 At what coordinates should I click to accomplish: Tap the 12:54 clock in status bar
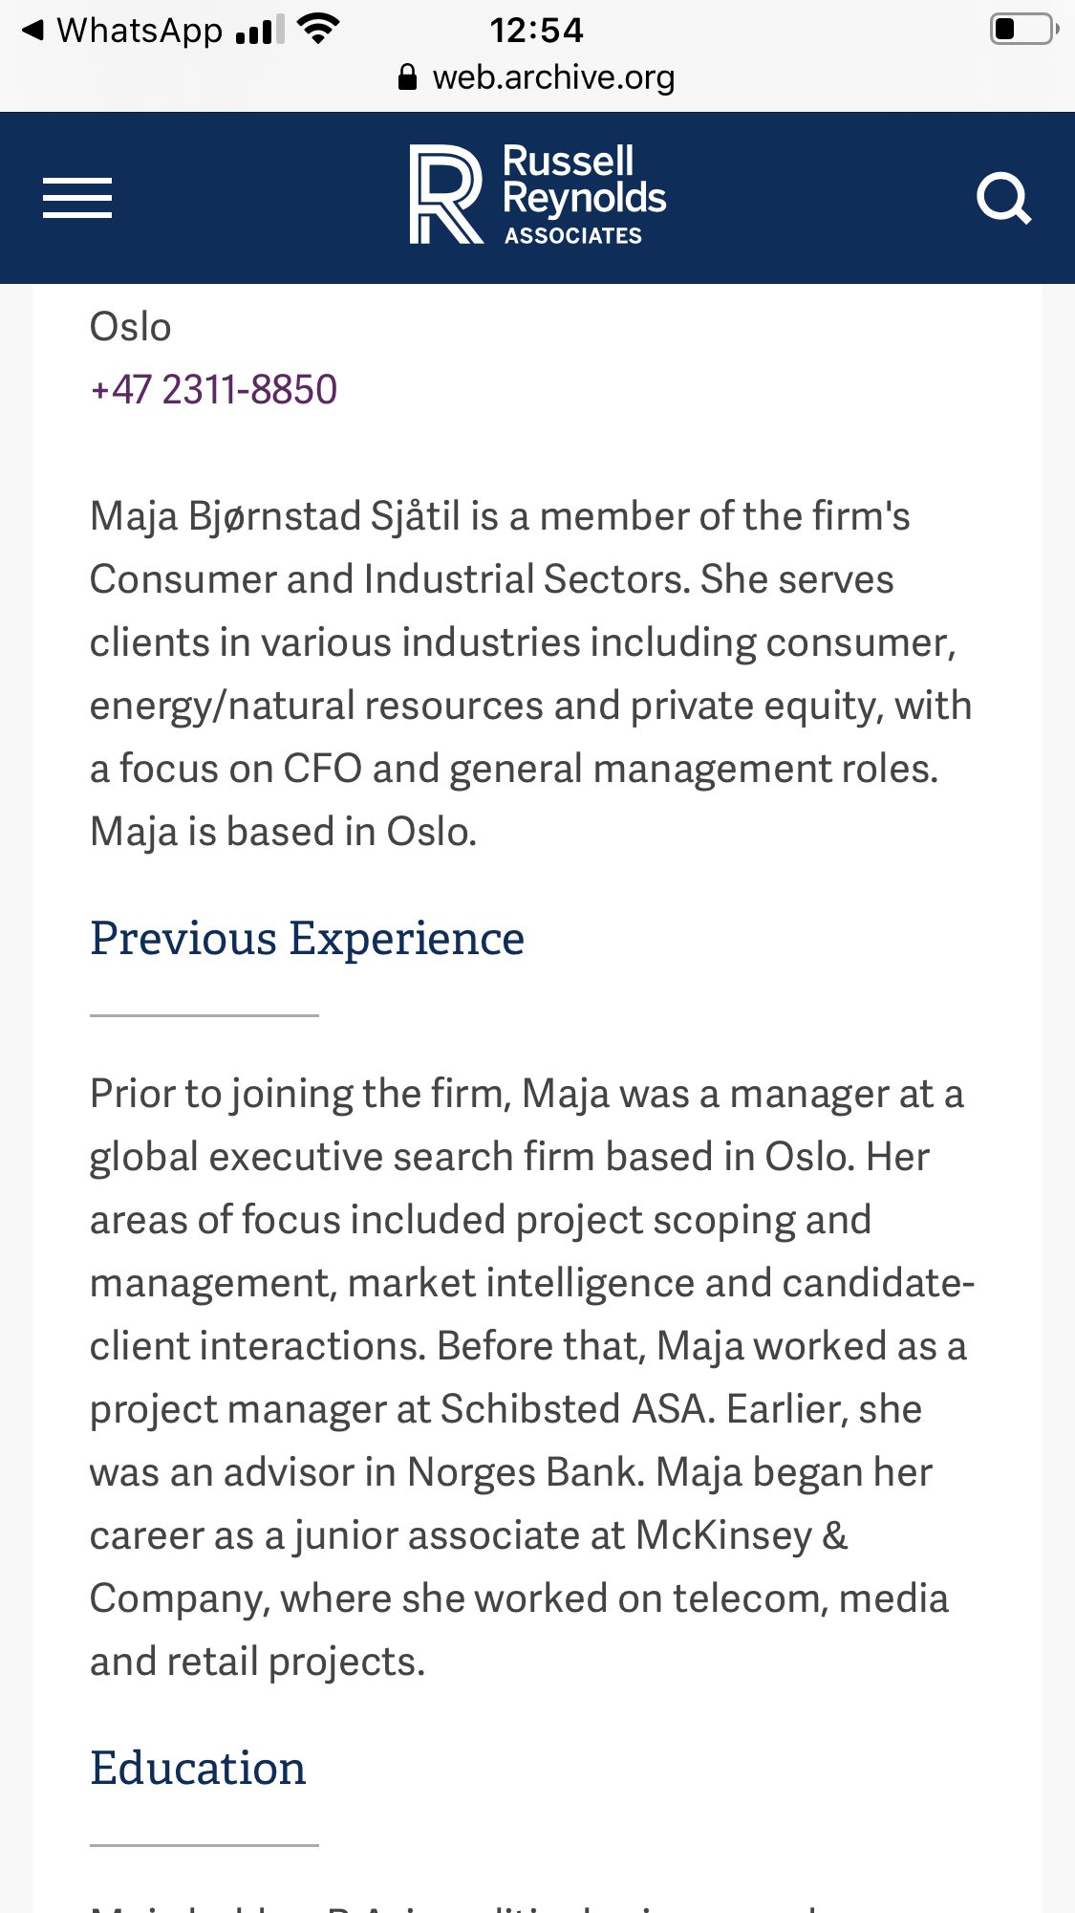click(x=536, y=31)
